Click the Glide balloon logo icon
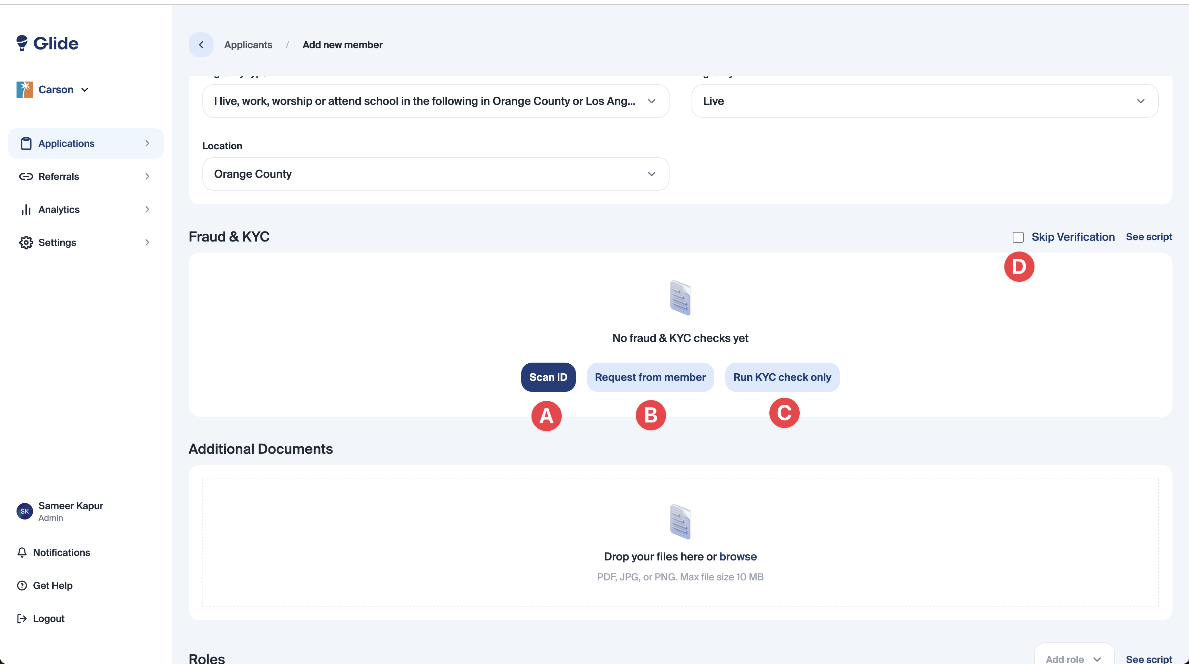The image size is (1189, 664). coord(22,43)
